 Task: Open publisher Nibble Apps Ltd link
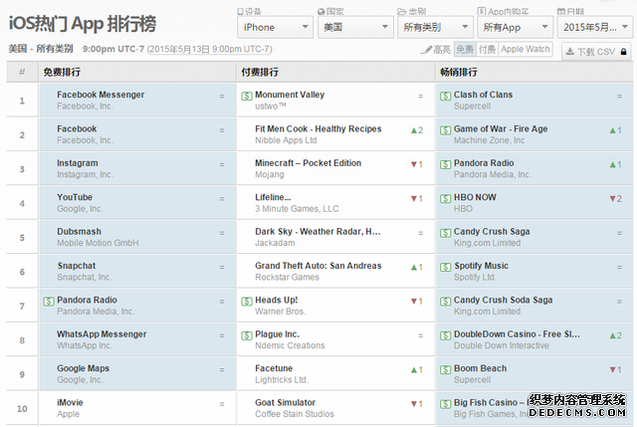point(286,140)
